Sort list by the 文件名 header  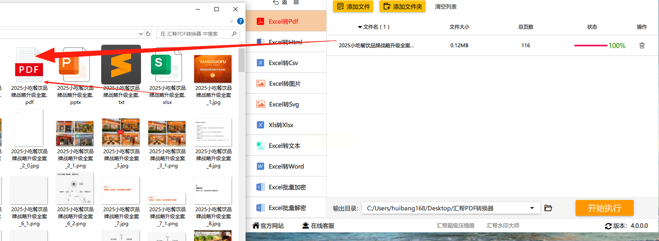[374, 27]
